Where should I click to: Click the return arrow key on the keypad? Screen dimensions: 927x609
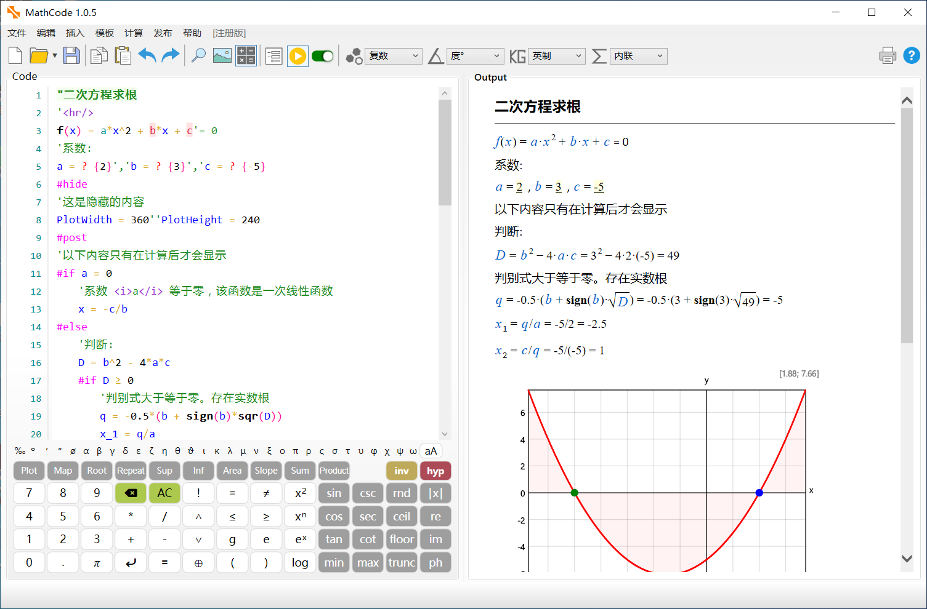pos(131,562)
